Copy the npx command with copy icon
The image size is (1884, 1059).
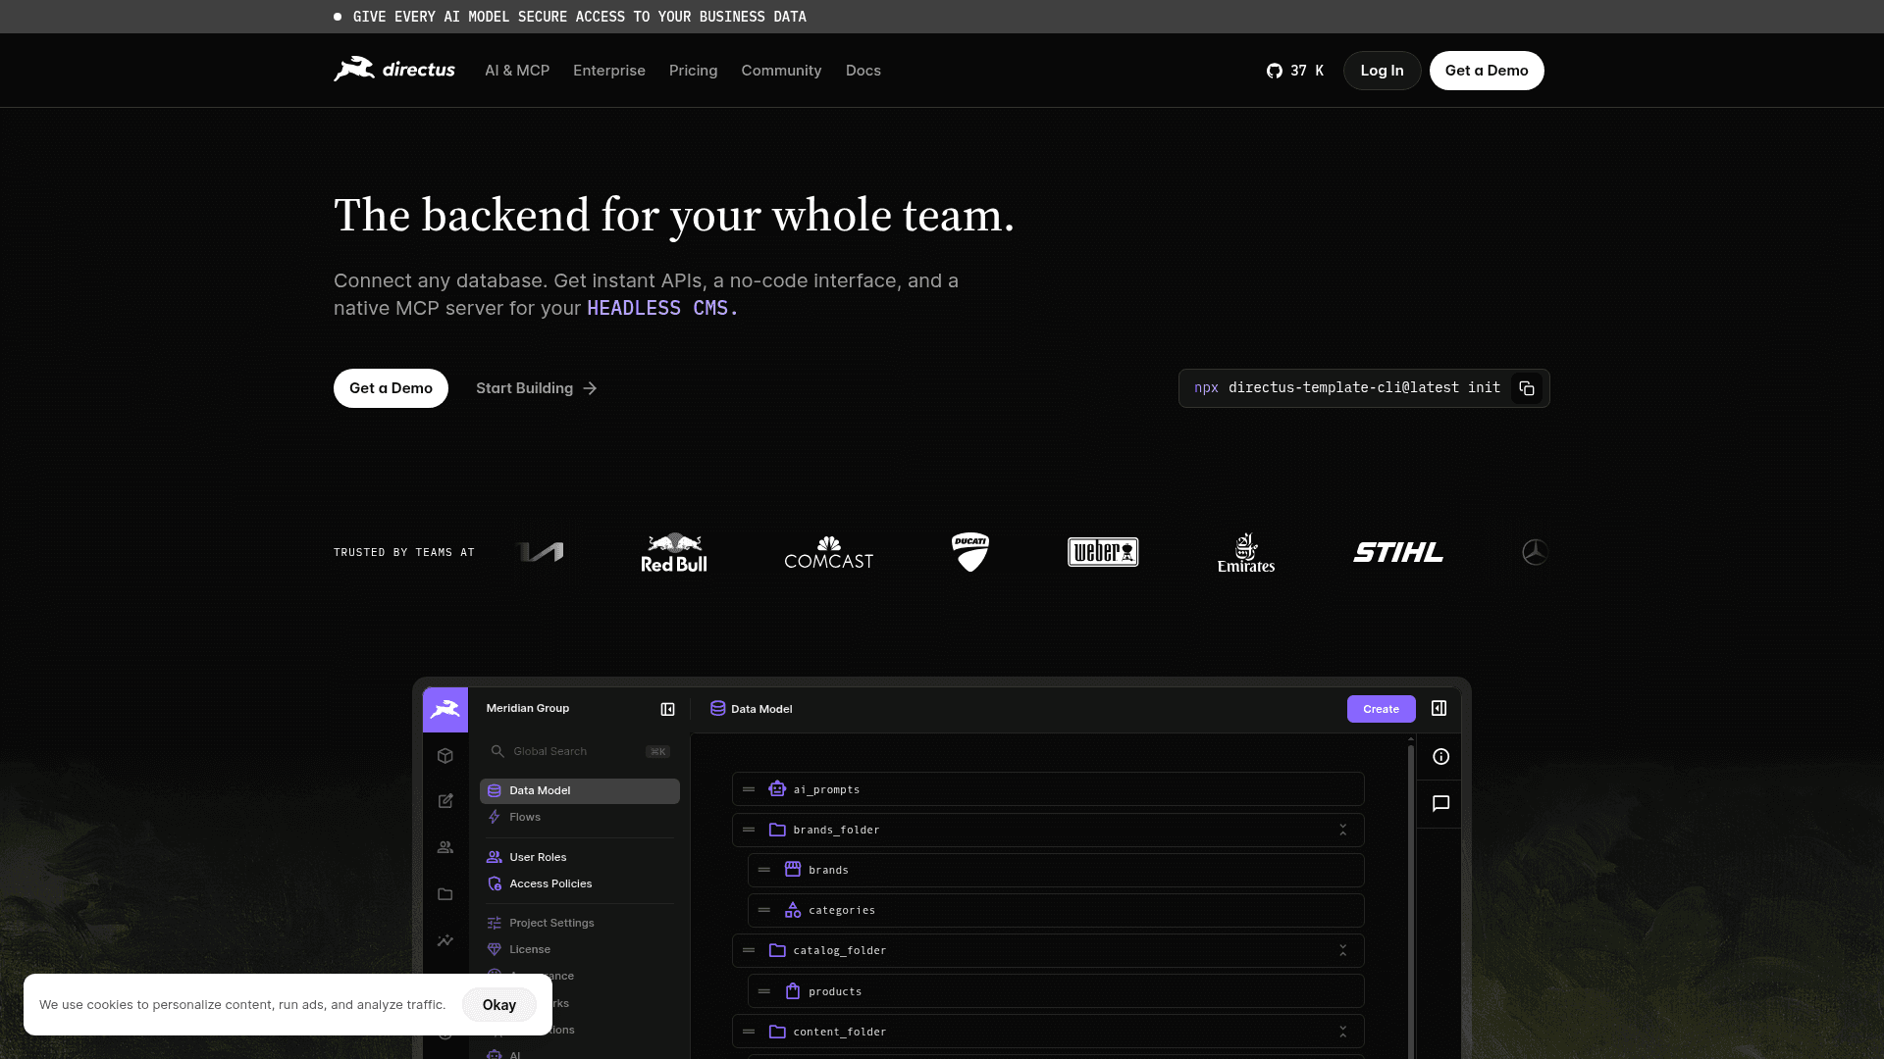[x=1527, y=388]
